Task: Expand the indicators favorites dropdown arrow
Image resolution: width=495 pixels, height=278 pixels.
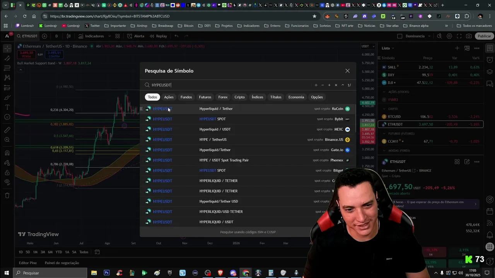Action: (x=109, y=36)
